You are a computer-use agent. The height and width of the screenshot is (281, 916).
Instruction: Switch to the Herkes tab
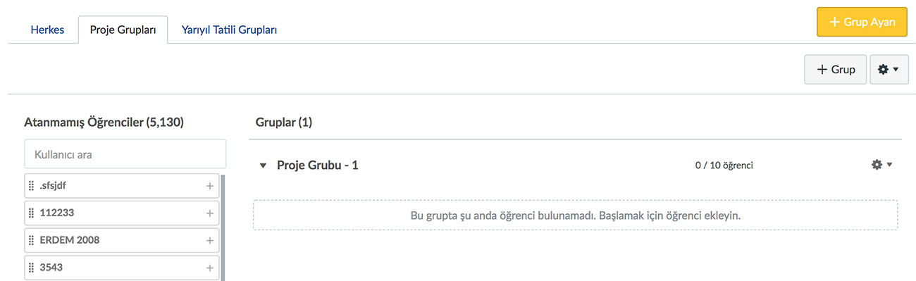click(x=47, y=30)
